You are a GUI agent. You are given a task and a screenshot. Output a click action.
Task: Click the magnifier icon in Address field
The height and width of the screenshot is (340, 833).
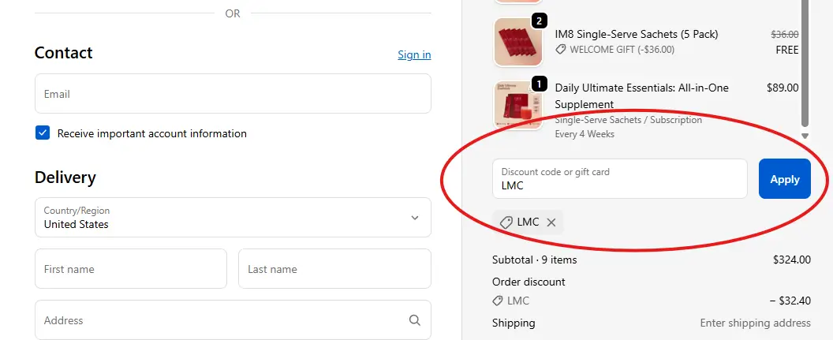pyautogui.click(x=414, y=319)
